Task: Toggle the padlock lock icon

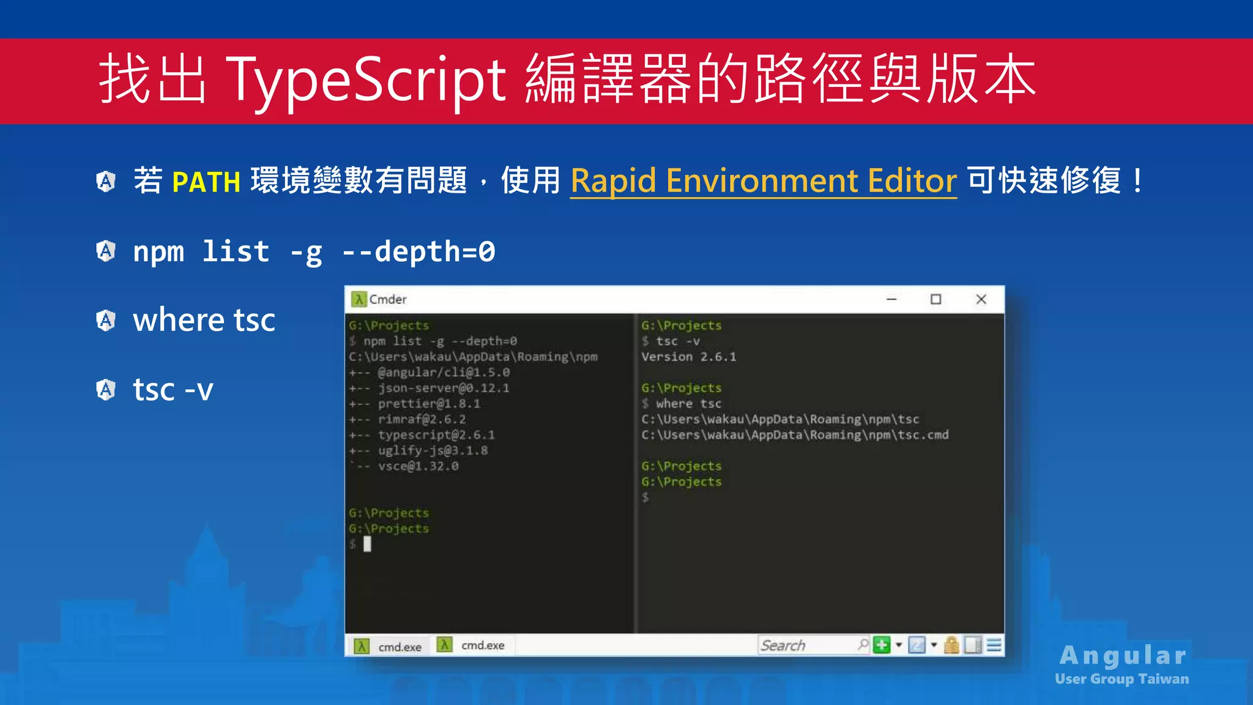Action: (951, 645)
